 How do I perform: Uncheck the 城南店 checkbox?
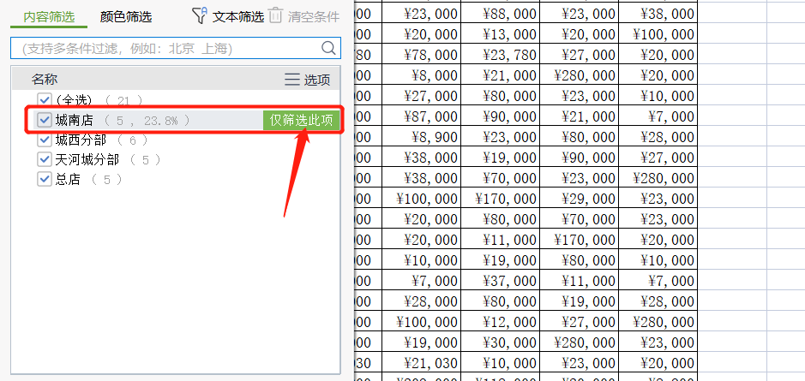45,121
